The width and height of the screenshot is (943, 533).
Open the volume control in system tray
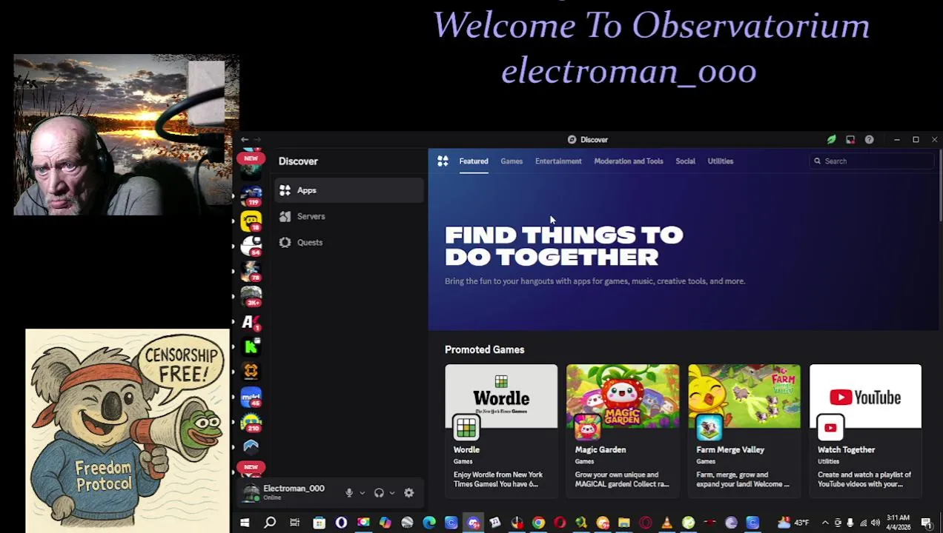click(876, 523)
